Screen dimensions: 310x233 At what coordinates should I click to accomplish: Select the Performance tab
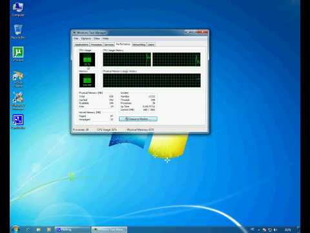[x=123, y=44]
